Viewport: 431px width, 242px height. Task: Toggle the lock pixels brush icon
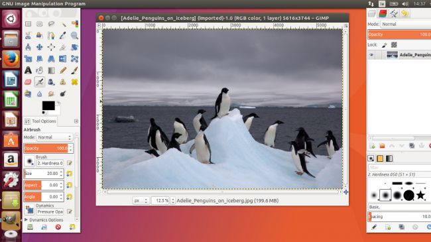coord(385,45)
